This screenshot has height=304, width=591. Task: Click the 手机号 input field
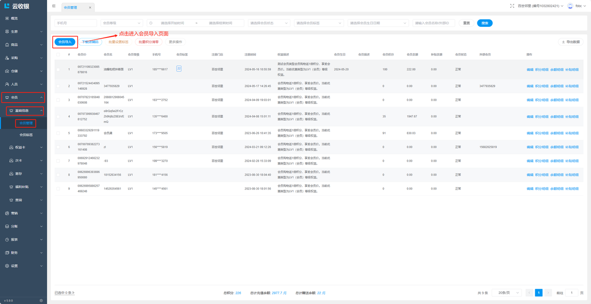coord(76,23)
